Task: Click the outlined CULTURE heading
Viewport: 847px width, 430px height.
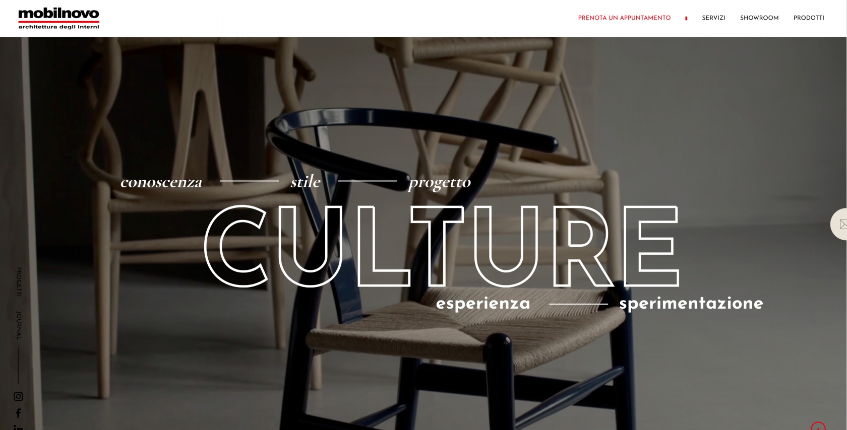Action: [442, 245]
